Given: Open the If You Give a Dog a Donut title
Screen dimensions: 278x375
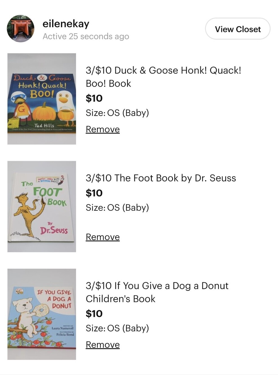Looking at the screenshot, I should tap(157, 292).
